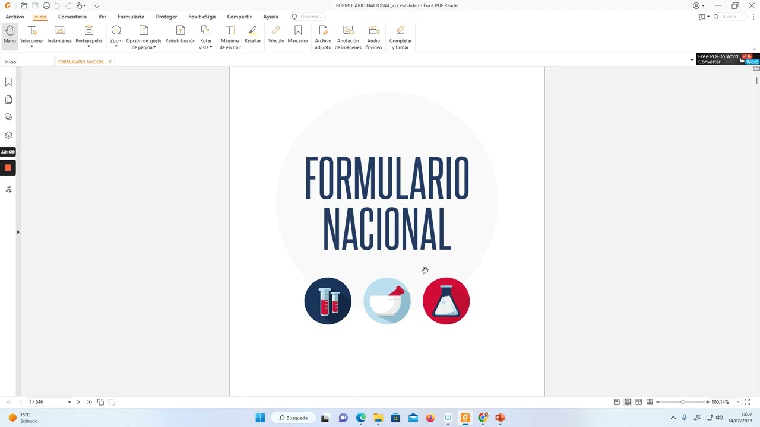Open the signatures side panel
This screenshot has height=427, width=760.
pyautogui.click(x=8, y=189)
